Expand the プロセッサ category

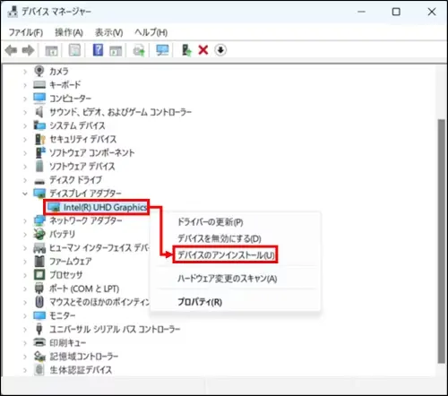(x=25, y=275)
